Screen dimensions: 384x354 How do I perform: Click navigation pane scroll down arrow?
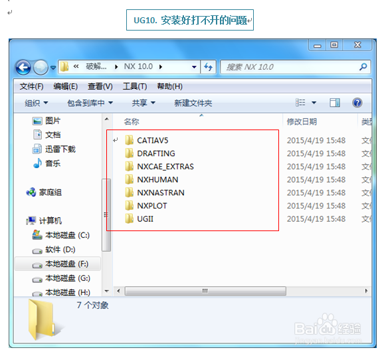pos(106,291)
